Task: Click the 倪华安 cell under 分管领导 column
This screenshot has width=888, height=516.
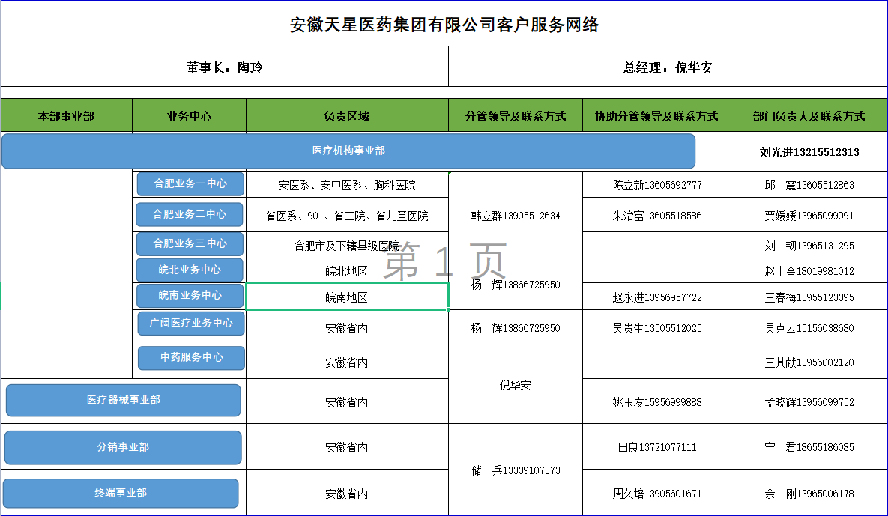Action: pyautogui.click(x=516, y=385)
